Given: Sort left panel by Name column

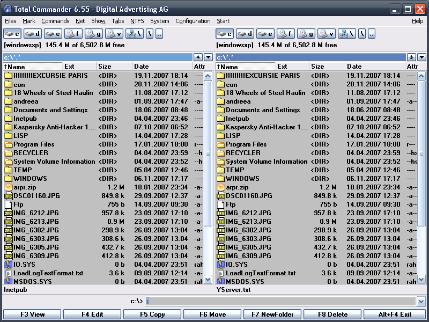Looking at the screenshot, I should click(x=31, y=67).
